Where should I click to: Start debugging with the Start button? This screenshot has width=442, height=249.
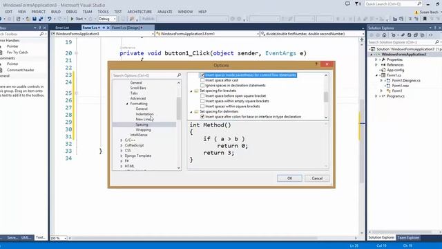77,19
